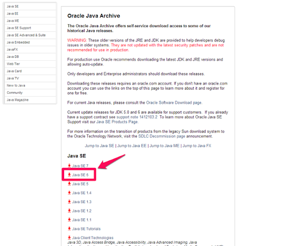
Task: Select Java TV in the sidebar
Action: point(30,78)
